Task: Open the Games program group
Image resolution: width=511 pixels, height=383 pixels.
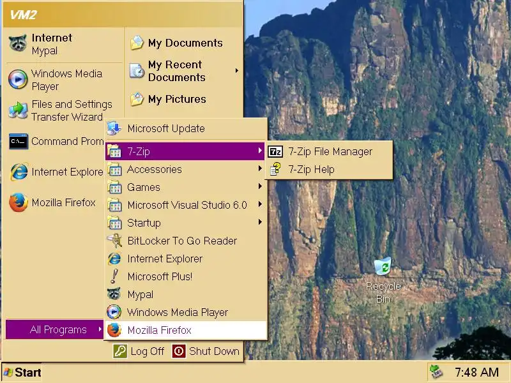Action: (x=186, y=187)
